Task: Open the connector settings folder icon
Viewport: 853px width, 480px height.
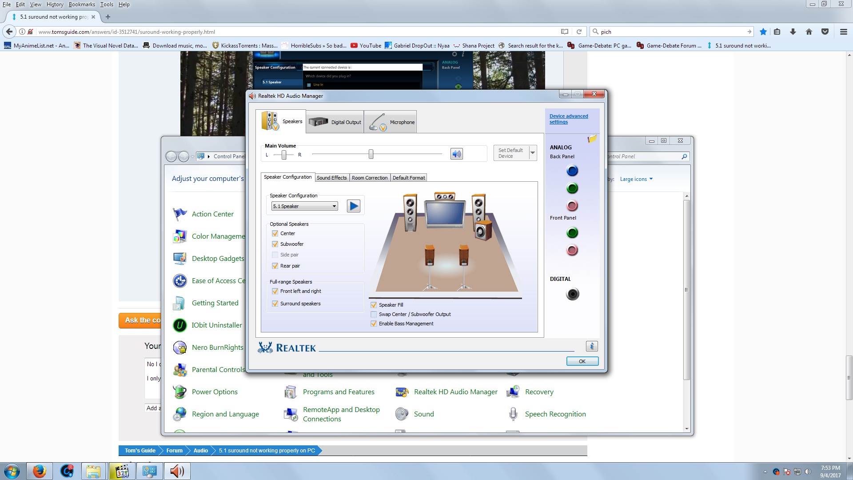Action: pyautogui.click(x=592, y=139)
